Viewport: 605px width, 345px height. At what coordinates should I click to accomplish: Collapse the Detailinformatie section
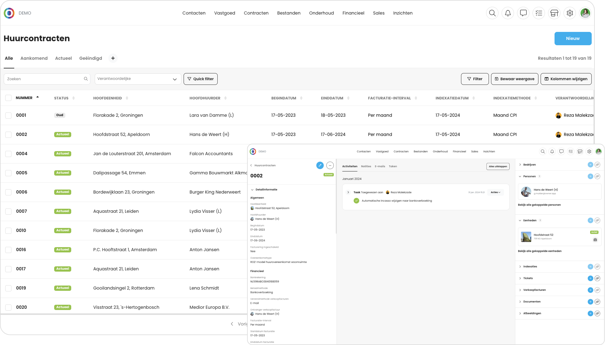[x=252, y=190]
